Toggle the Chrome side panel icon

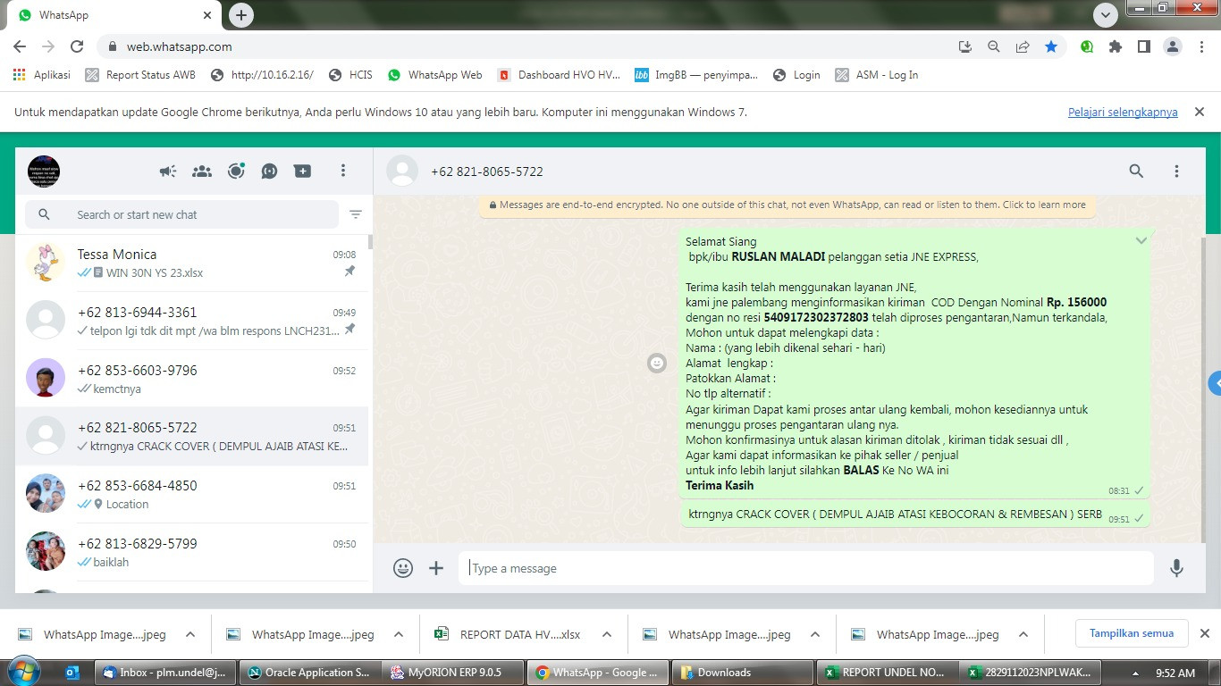(x=1143, y=46)
